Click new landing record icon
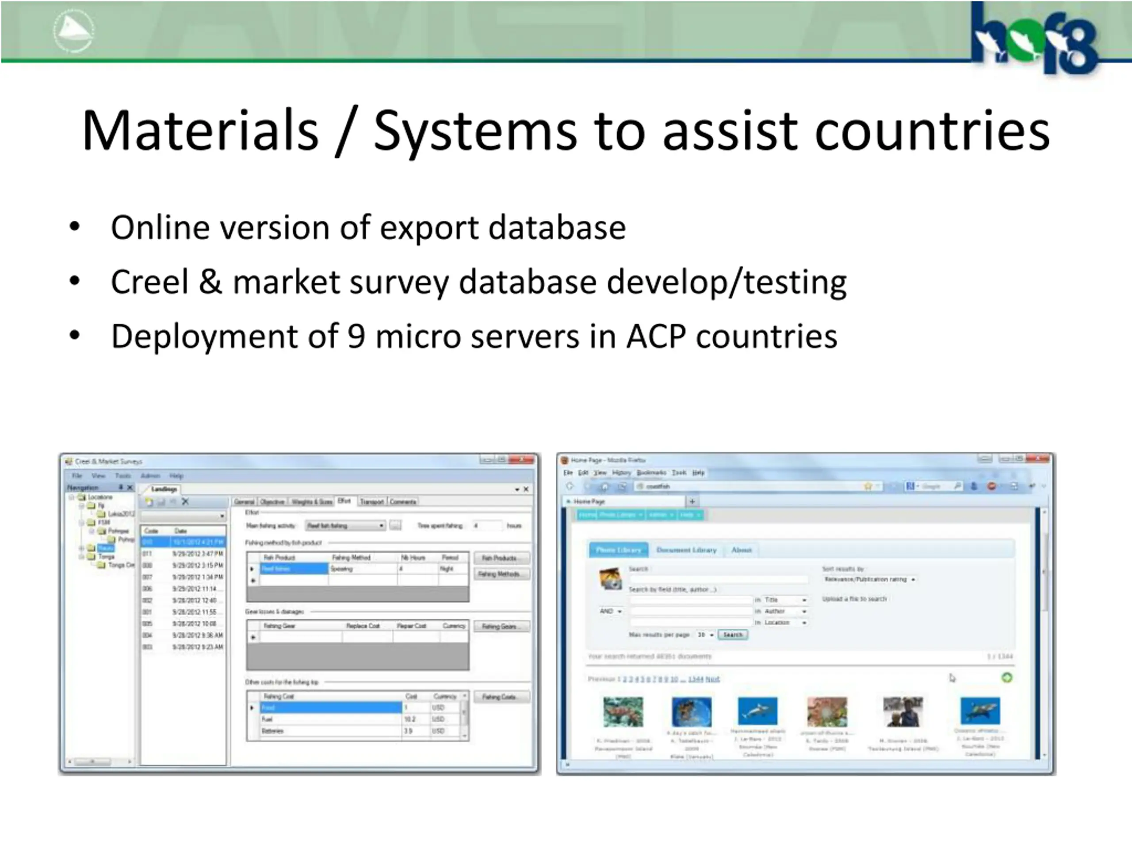Screen dimensions: 1132x849 coord(149,502)
